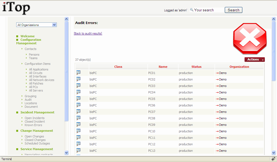Open Incident Management menu section
This screenshot has height=162, width=277.
click(x=37, y=112)
